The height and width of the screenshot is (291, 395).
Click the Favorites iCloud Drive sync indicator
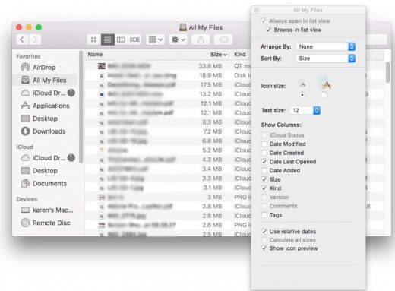coord(71,93)
